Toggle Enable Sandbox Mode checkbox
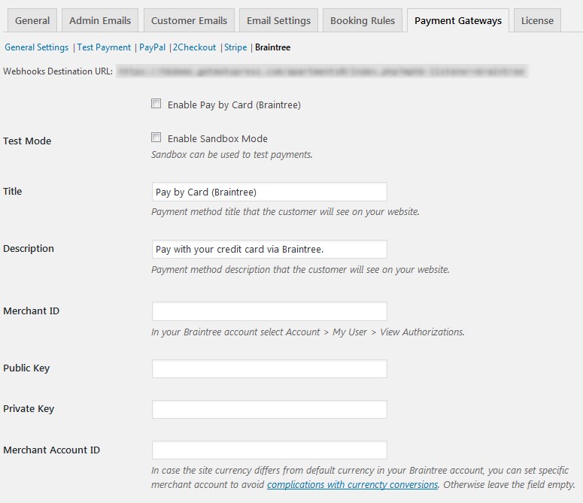This screenshot has height=503, width=583. coord(156,138)
